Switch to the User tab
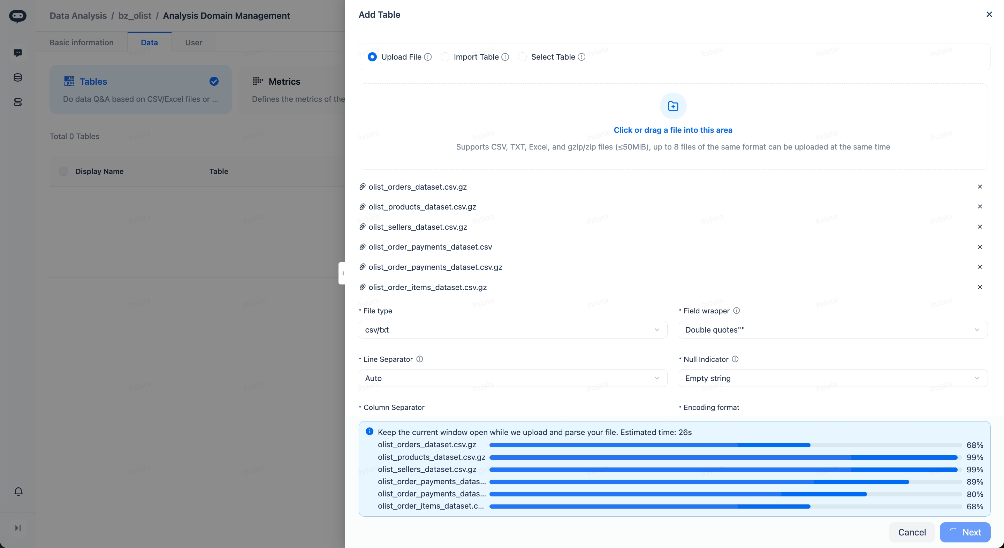1004x548 pixels. [193, 43]
